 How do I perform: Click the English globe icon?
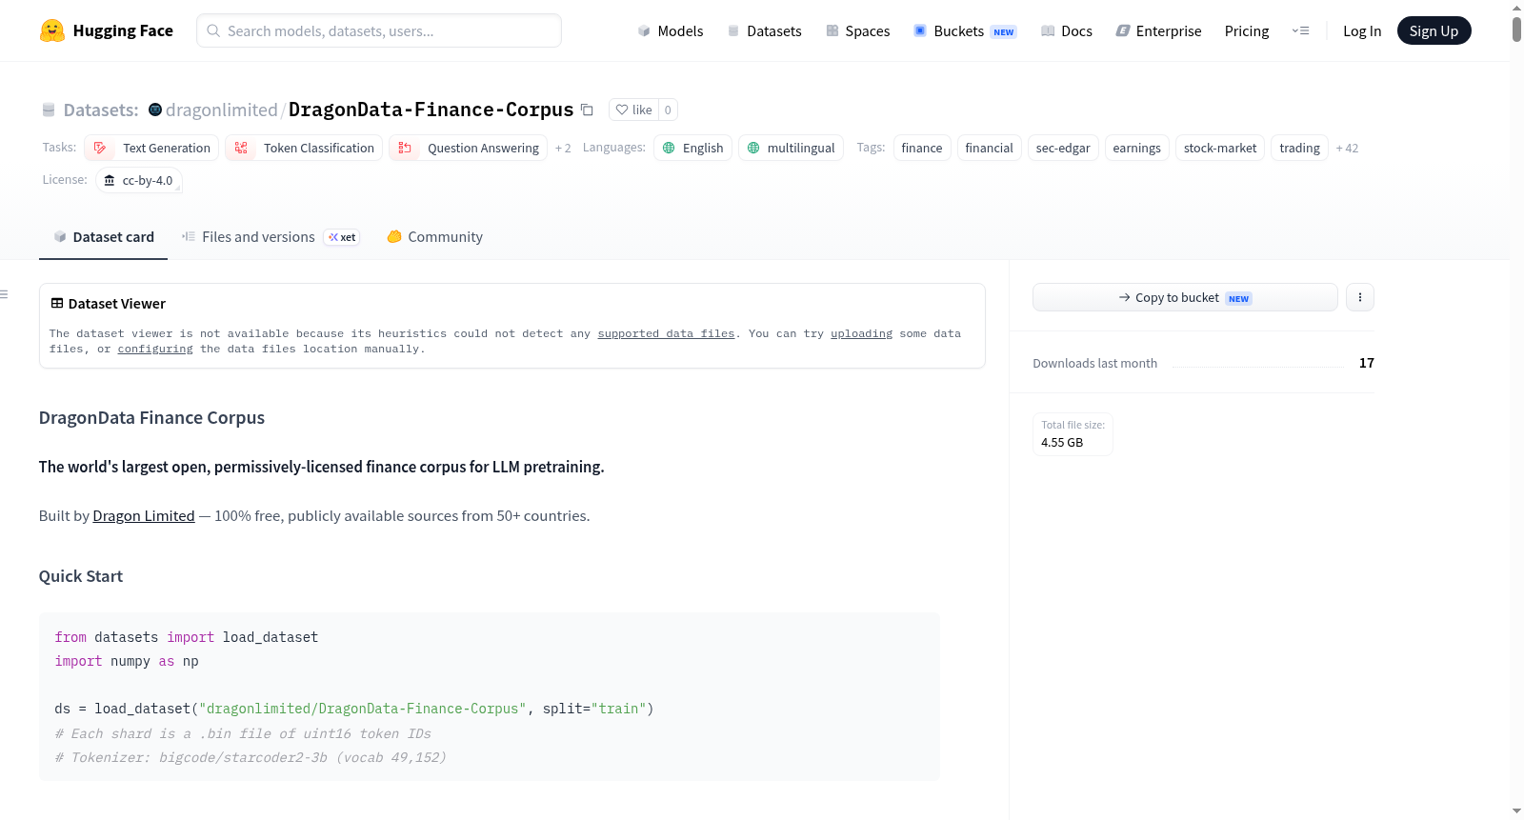click(x=669, y=148)
